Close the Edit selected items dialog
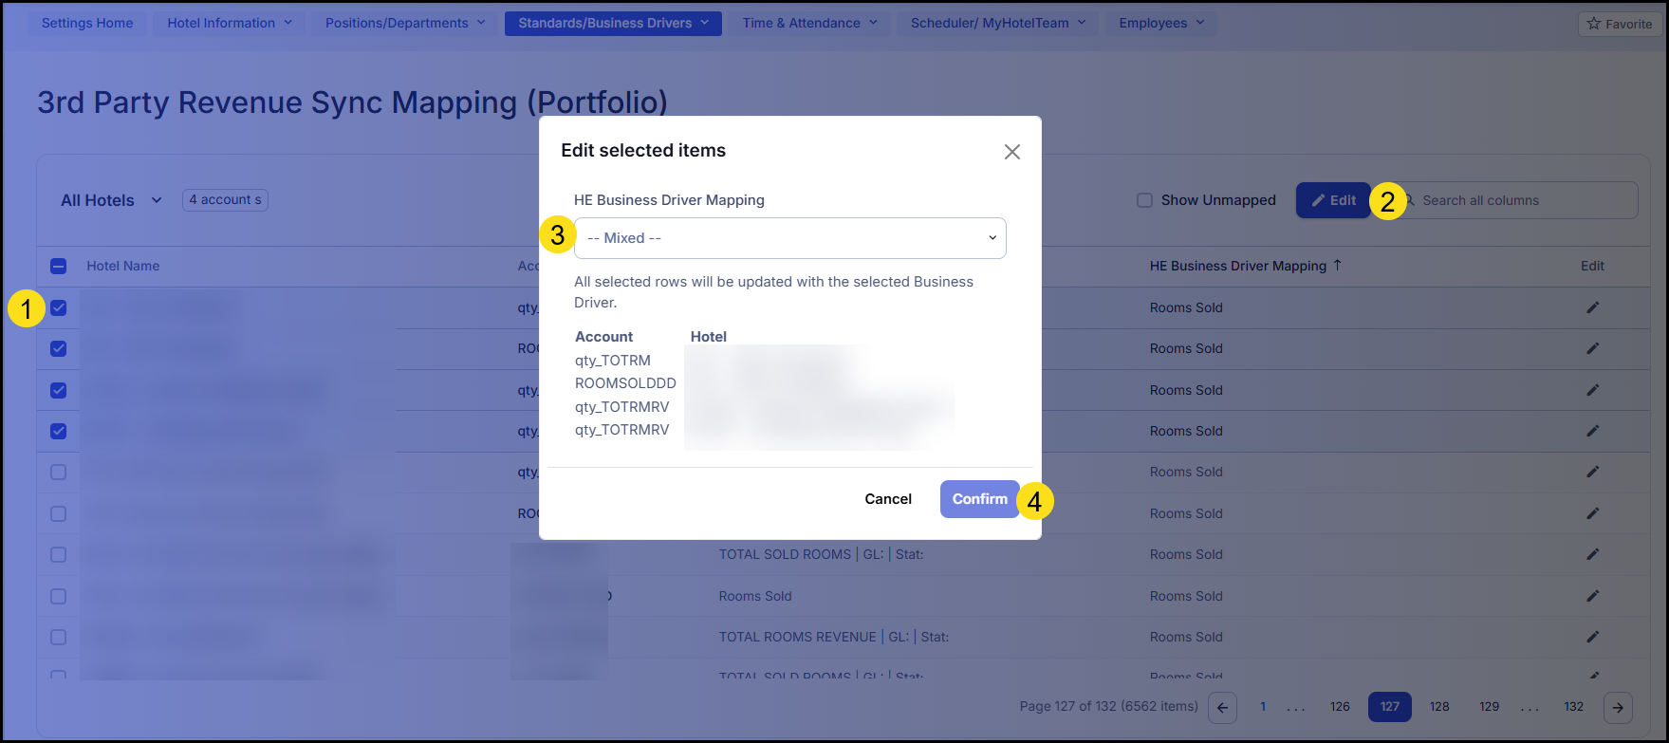The width and height of the screenshot is (1669, 743). pyautogui.click(x=1011, y=152)
